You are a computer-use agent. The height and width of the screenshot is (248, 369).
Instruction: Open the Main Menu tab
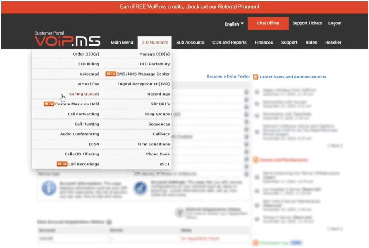click(x=122, y=42)
